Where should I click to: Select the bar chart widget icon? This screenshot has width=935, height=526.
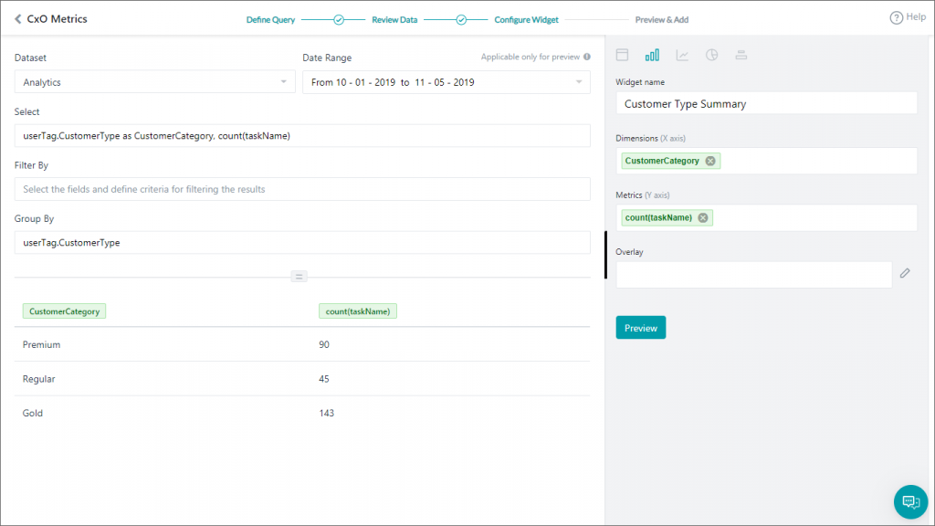[651, 55]
